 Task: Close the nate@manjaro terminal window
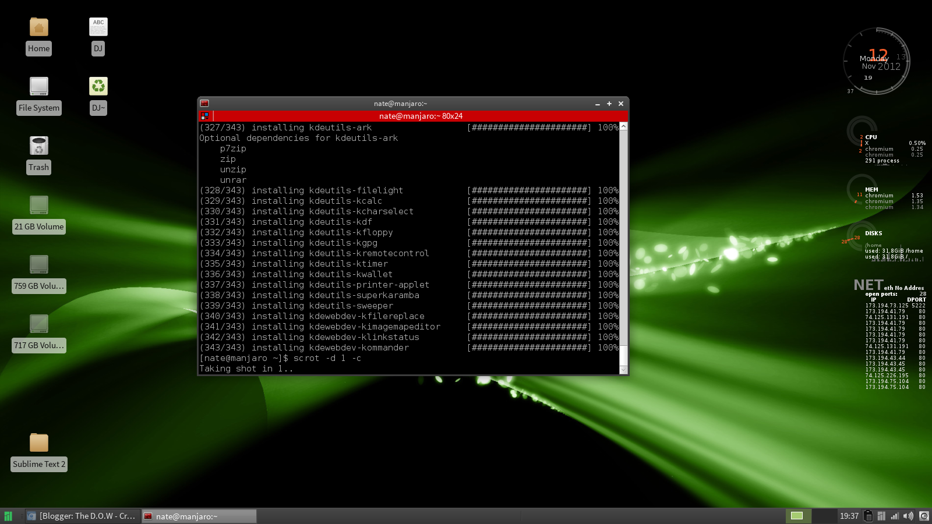pyautogui.click(x=621, y=104)
